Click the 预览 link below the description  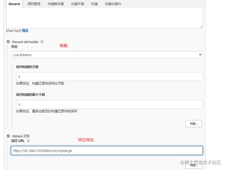point(25,31)
